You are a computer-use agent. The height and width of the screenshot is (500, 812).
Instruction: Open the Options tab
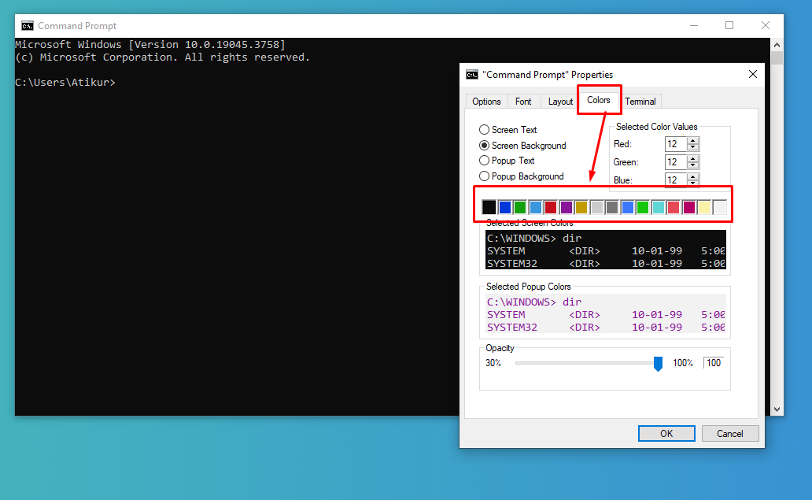[486, 102]
